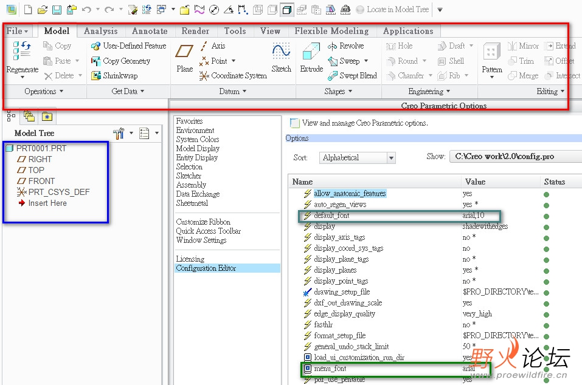Switch to the Render ribbon tab
The image size is (582, 385).
point(195,31)
